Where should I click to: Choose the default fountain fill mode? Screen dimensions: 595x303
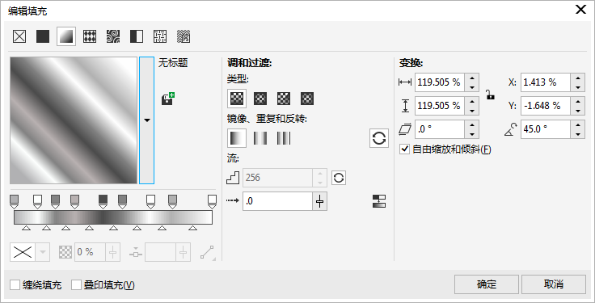coord(237,138)
